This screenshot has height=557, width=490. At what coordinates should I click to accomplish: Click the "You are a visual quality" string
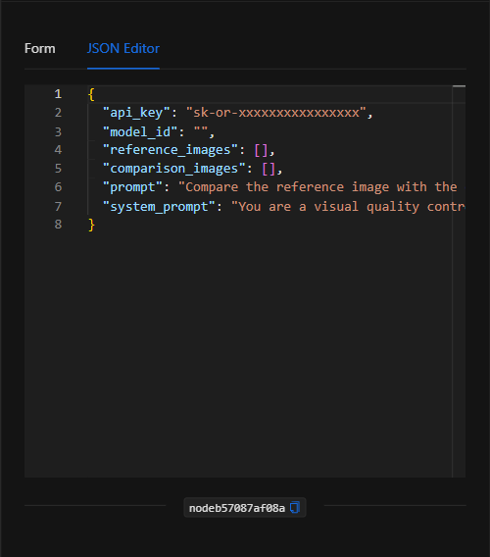(348, 206)
